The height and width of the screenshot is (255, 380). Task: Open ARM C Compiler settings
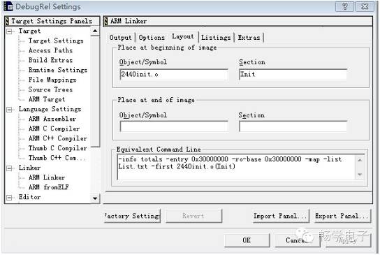(x=54, y=129)
